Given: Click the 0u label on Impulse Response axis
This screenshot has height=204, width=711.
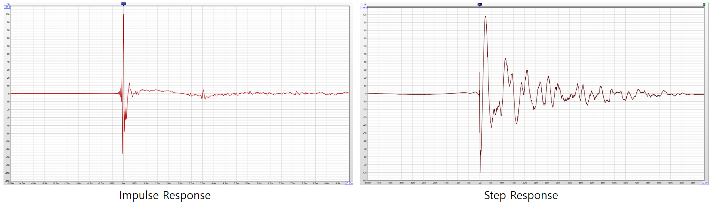Looking at the screenshot, I should tap(123, 183).
